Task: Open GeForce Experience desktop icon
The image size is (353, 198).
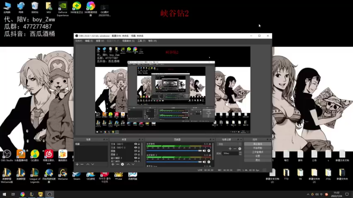Action: pyautogui.click(x=63, y=9)
